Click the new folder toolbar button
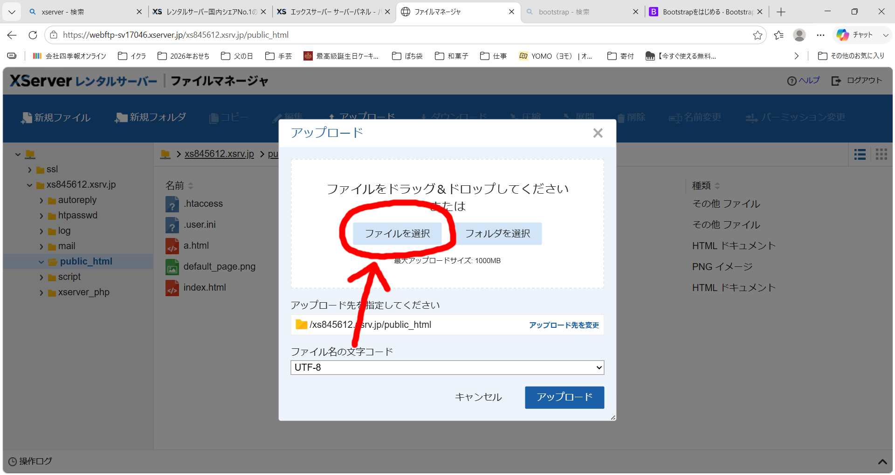The width and height of the screenshot is (895, 475). (x=150, y=117)
